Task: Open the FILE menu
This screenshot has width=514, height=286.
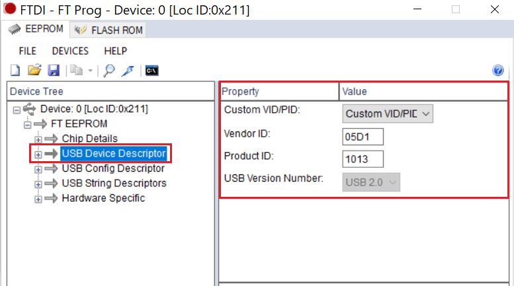Action: coord(28,51)
